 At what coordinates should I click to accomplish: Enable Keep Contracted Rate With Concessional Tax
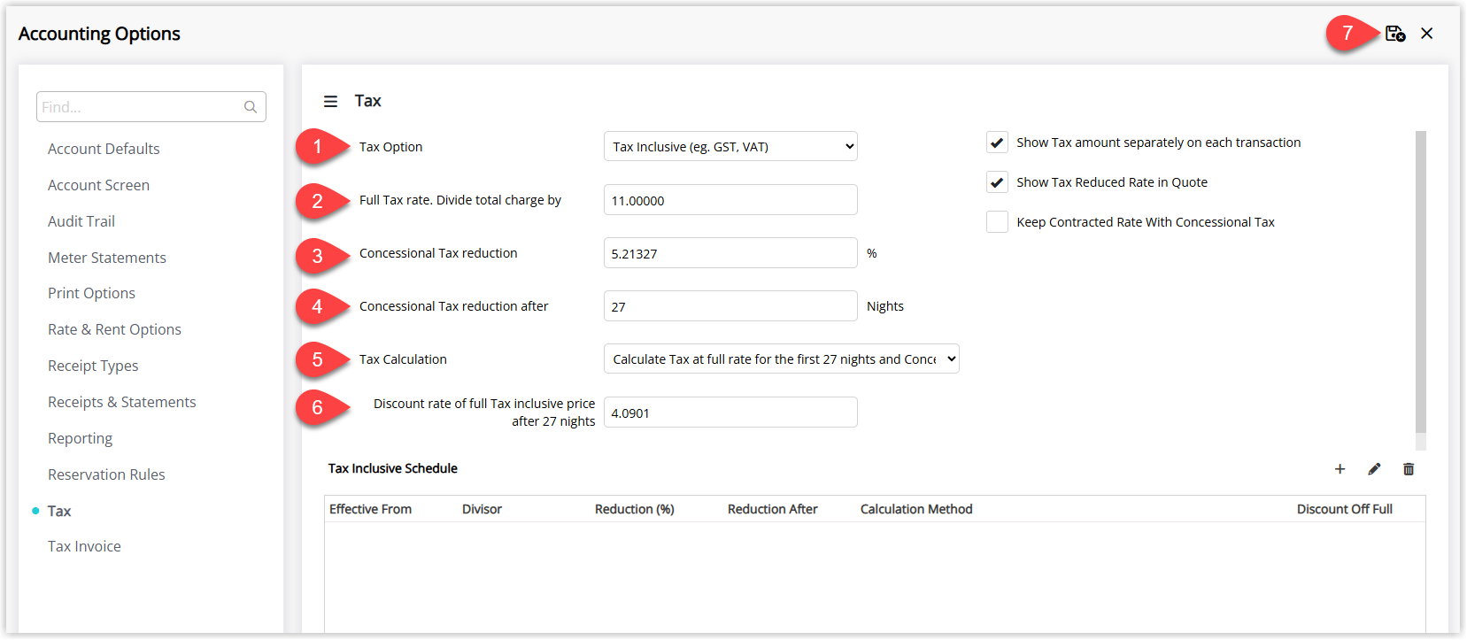tap(997, 222)
